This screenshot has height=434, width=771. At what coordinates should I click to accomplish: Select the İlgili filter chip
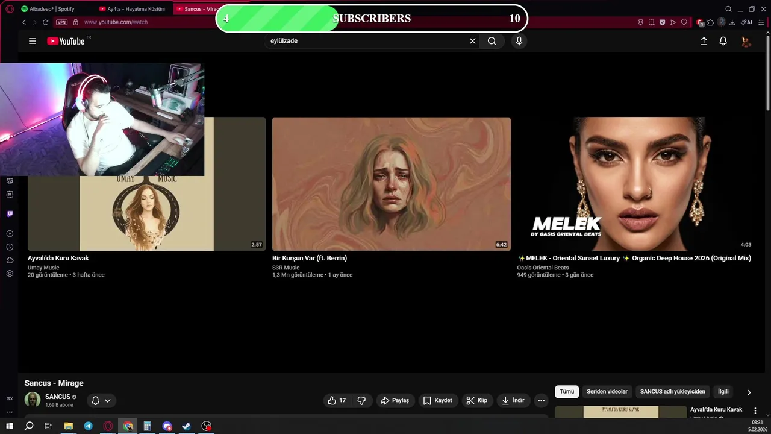pos(723,392)
